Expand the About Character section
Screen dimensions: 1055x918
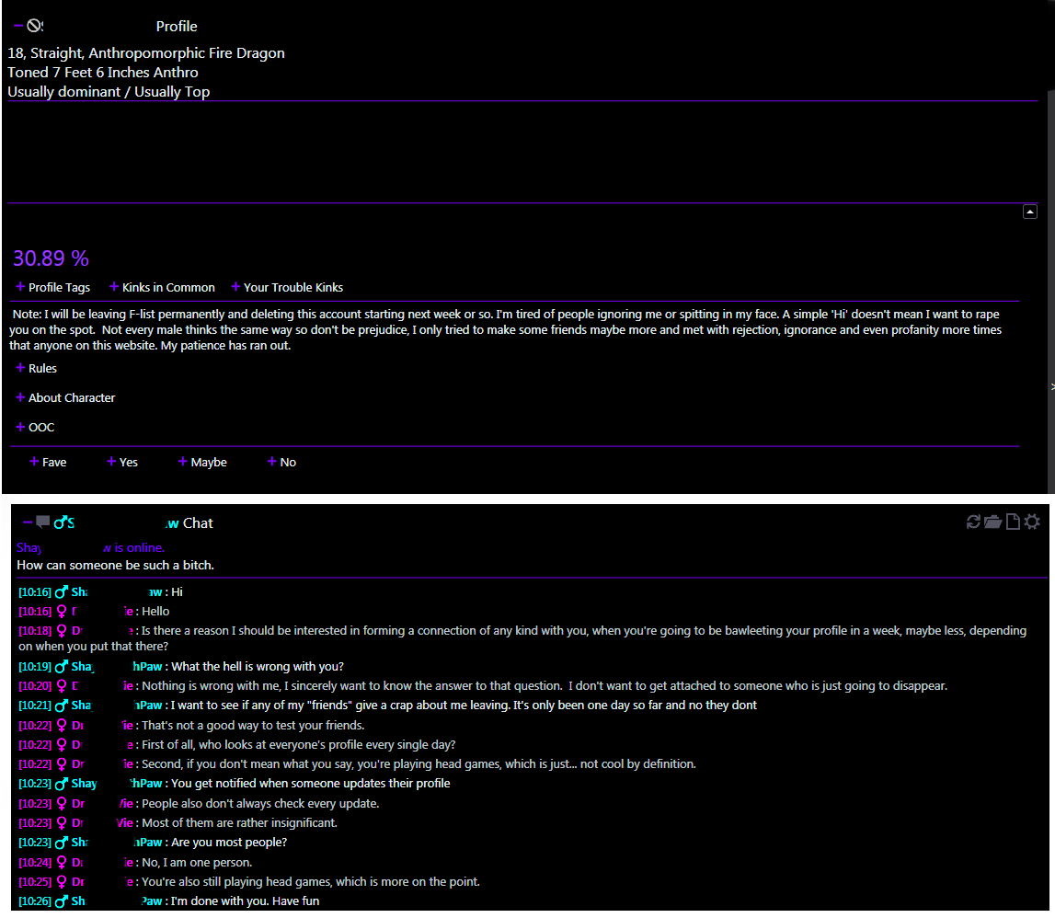pyautogui.click(x=65, y=397)
